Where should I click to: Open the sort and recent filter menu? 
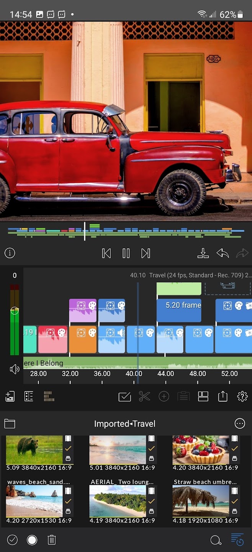coord(237,540)
